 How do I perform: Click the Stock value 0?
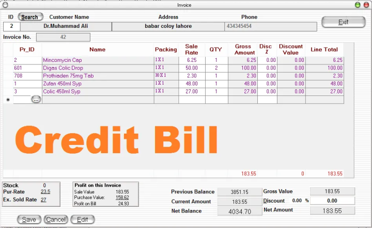(44, 185)
